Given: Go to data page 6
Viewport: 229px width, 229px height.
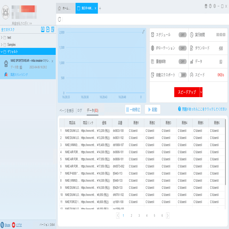Looking at the screenshot, I should tap(162, 216).
